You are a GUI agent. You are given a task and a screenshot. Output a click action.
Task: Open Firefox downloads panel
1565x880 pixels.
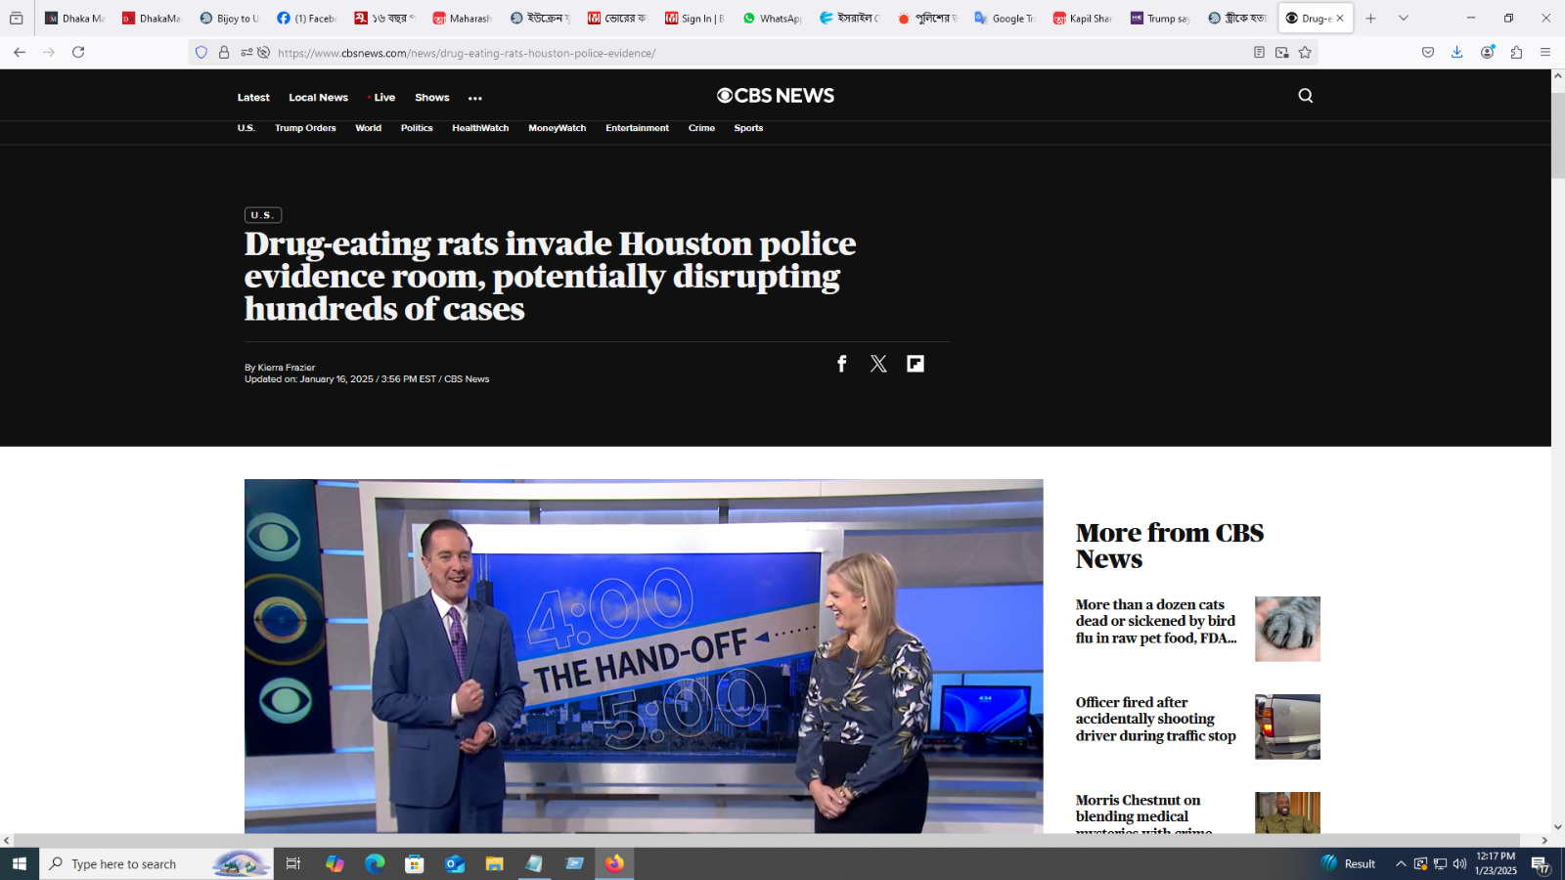(1456, 53)
